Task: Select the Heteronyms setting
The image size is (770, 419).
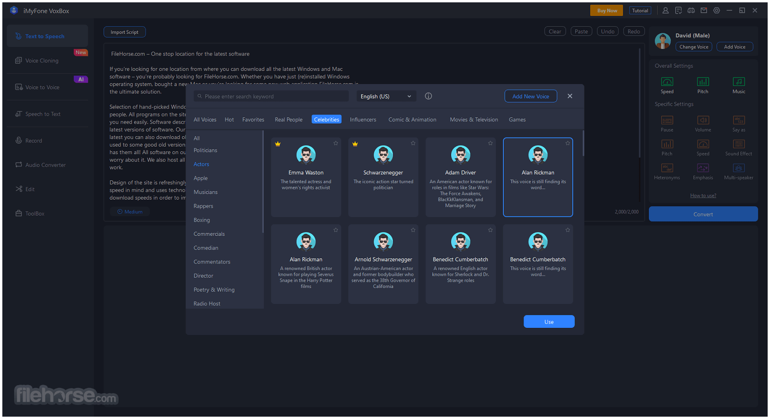Action: click(667, 171)
